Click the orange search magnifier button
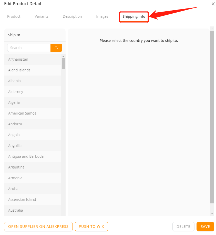 [x=56, y=48]
